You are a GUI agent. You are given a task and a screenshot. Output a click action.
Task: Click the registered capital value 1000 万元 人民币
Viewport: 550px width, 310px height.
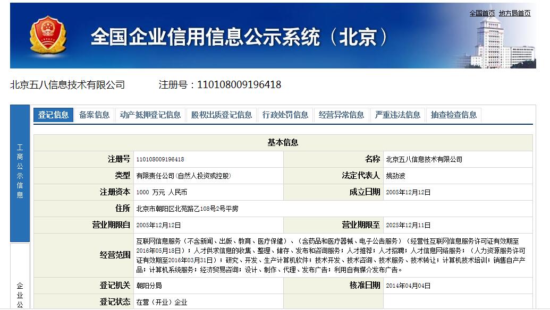point(162,192)
